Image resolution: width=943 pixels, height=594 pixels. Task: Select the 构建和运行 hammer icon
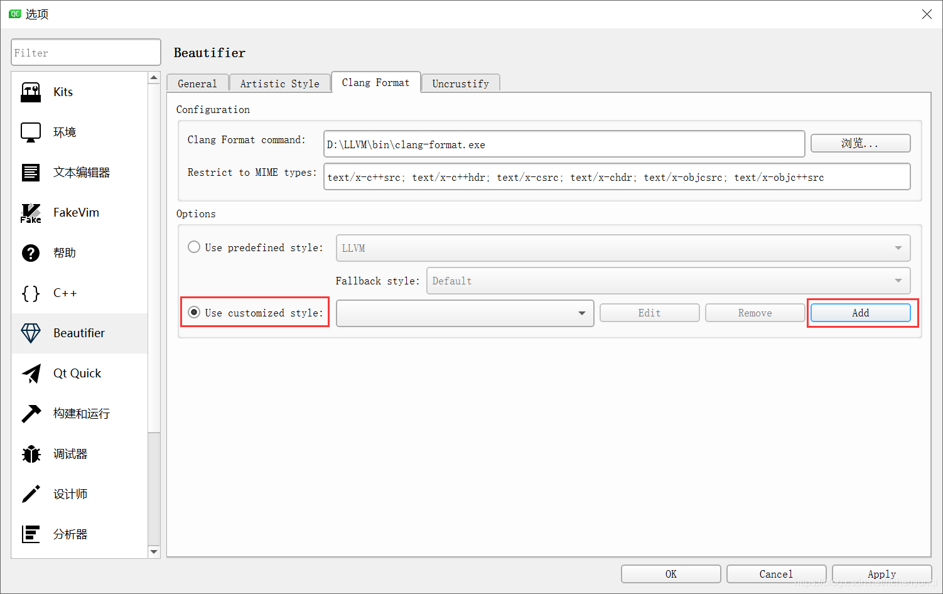click(x=31, y=414)
